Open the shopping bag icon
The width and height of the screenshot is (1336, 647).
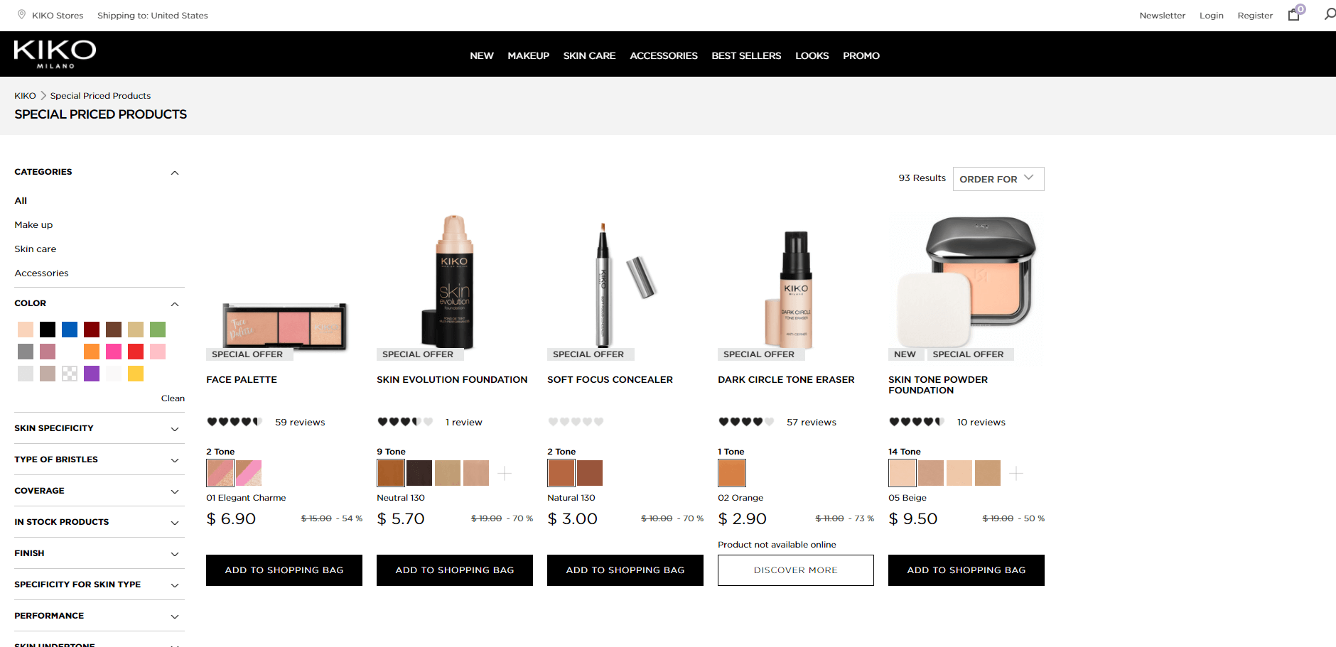point(1294,15)
